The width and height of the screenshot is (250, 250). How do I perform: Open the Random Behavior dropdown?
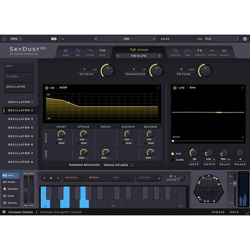118,165
